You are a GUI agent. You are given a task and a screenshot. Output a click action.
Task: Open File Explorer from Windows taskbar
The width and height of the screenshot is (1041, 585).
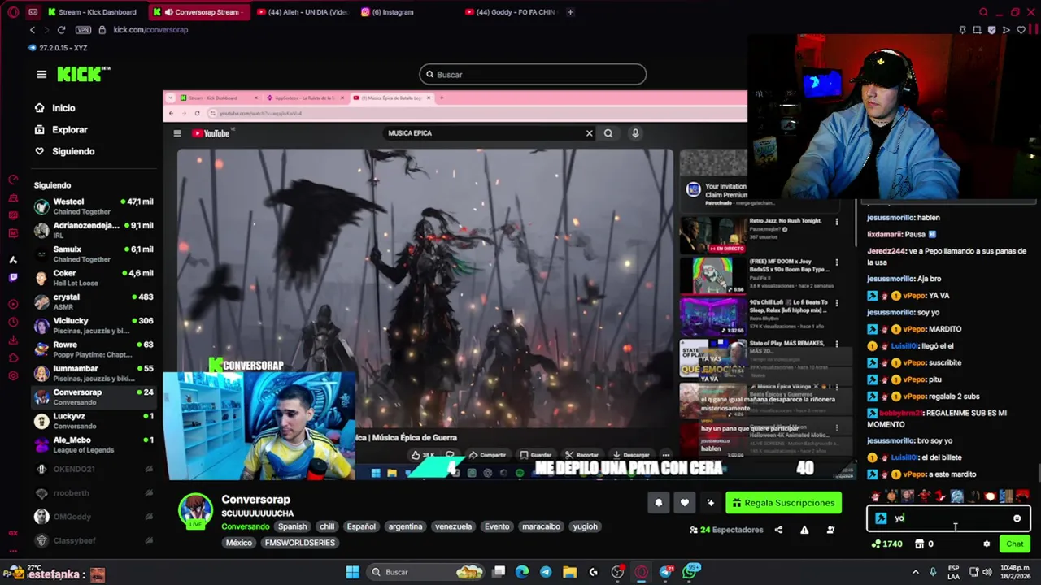pos(569,572)
